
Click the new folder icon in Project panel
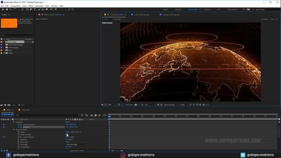coord(5,105)
